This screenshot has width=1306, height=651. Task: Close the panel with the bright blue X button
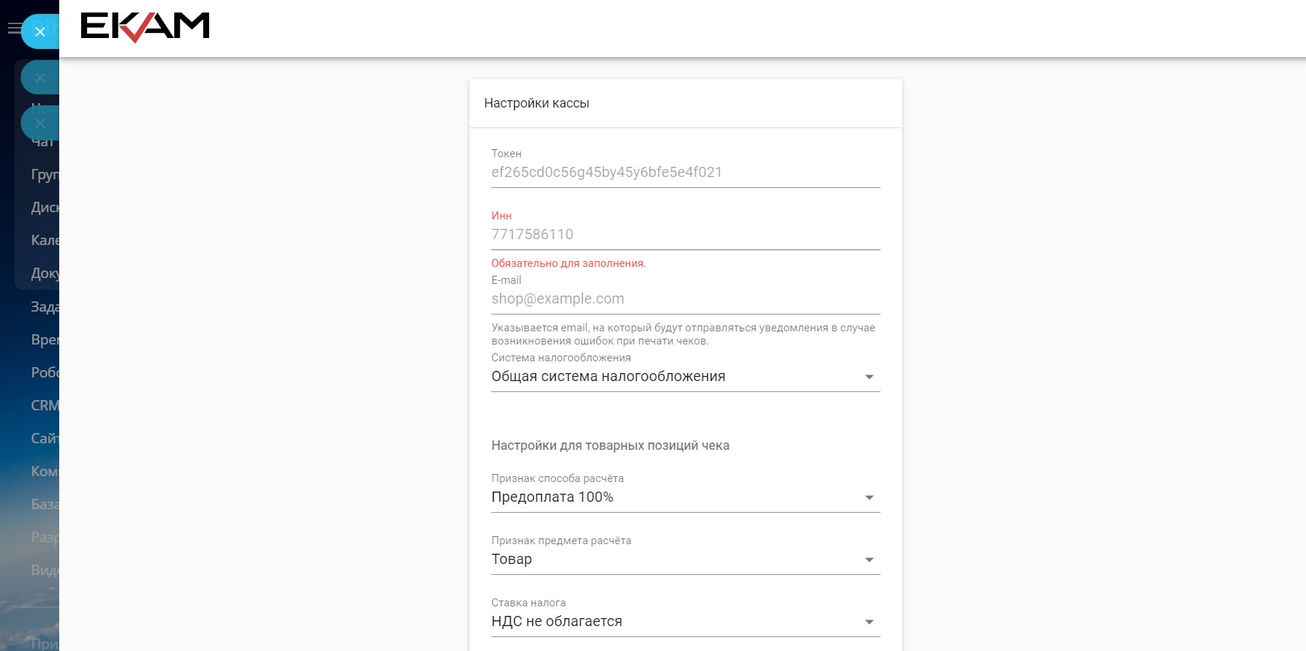[x=40, y=32]
